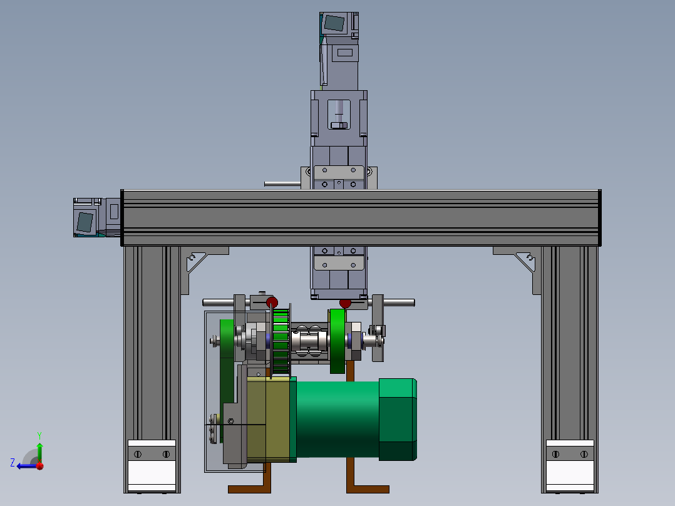
Task: Select the left red ball on the rod
Action: pyautogui.click(x=272, y=302)
